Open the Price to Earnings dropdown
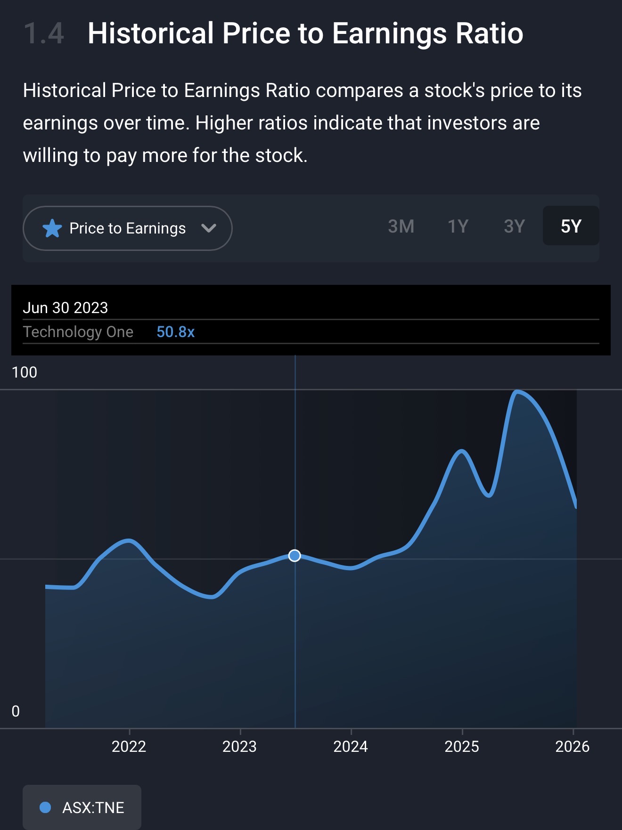This screenshot has height=830, width=622. (x=127, y=228)
